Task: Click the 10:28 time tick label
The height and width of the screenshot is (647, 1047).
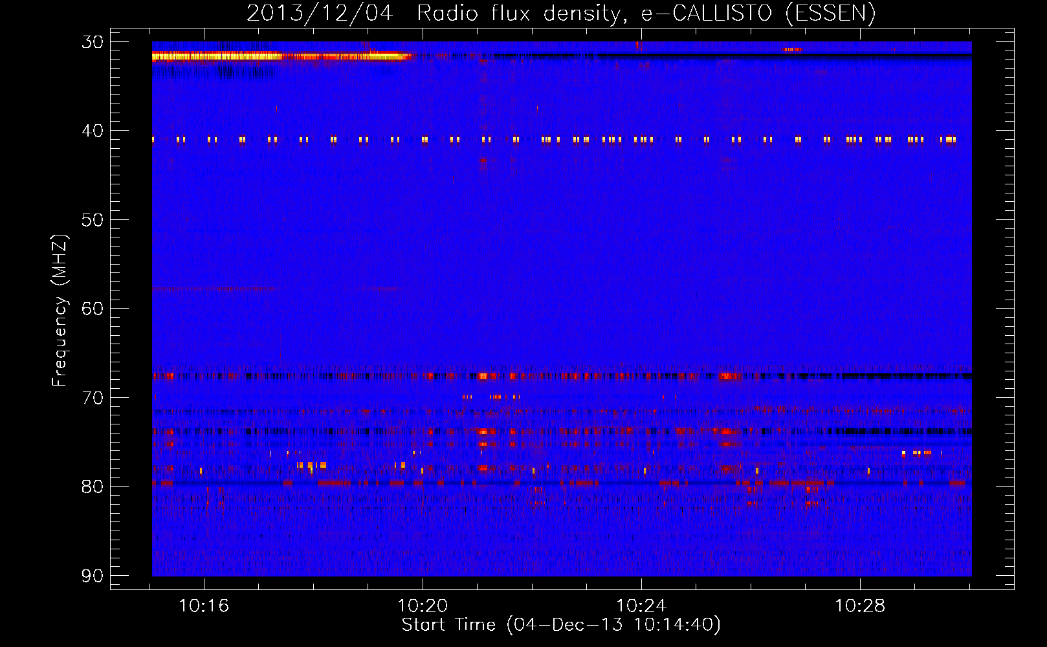Action: click(x=860, y=606)
